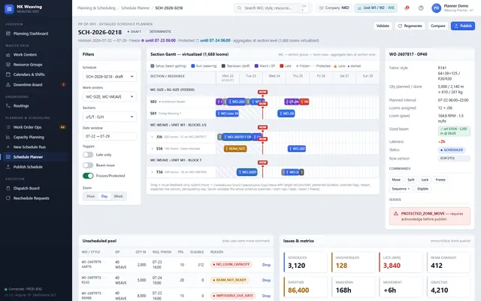Screen dimensions: 481x301
Task: Click the Planning & Scheduling breadcrumb
Action: click(x=96, y=8)
